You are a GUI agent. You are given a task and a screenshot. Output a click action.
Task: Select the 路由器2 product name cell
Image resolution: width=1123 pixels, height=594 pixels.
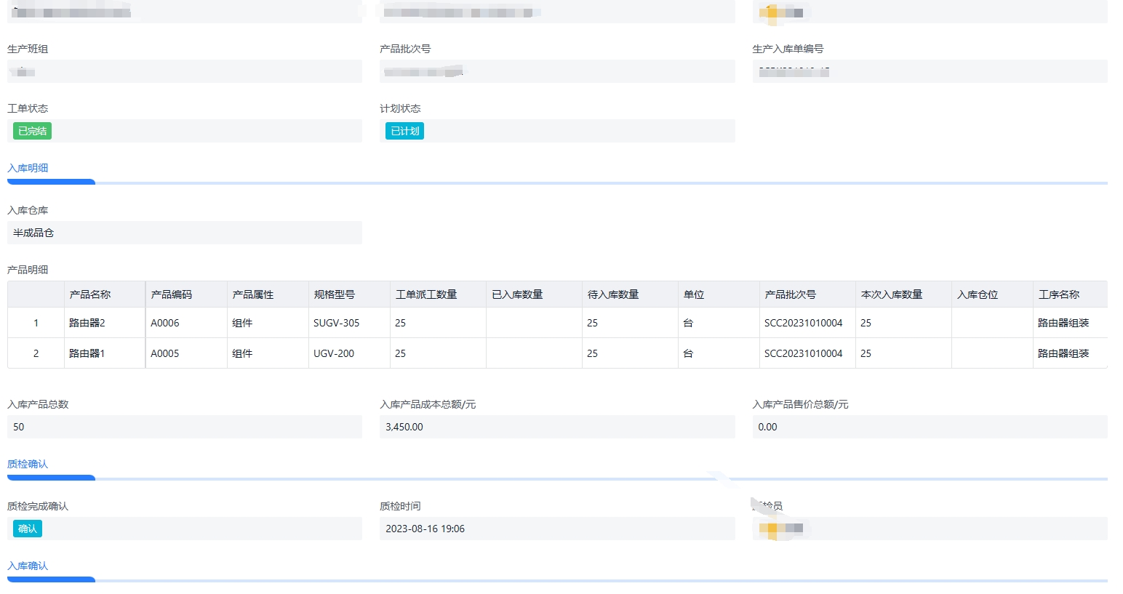[87, 323]
